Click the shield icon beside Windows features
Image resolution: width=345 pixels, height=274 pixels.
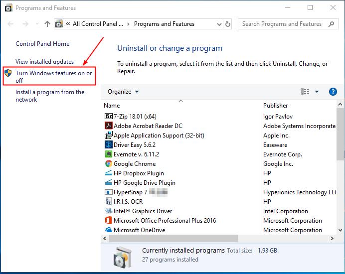[x=8, y=73]
